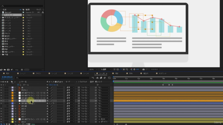Click the bpc color depth button
Screen dimensions: 223x125
click(x=17, y=70)
